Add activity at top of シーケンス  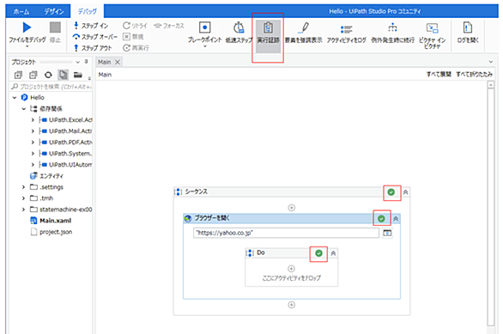tap(291, 208)
